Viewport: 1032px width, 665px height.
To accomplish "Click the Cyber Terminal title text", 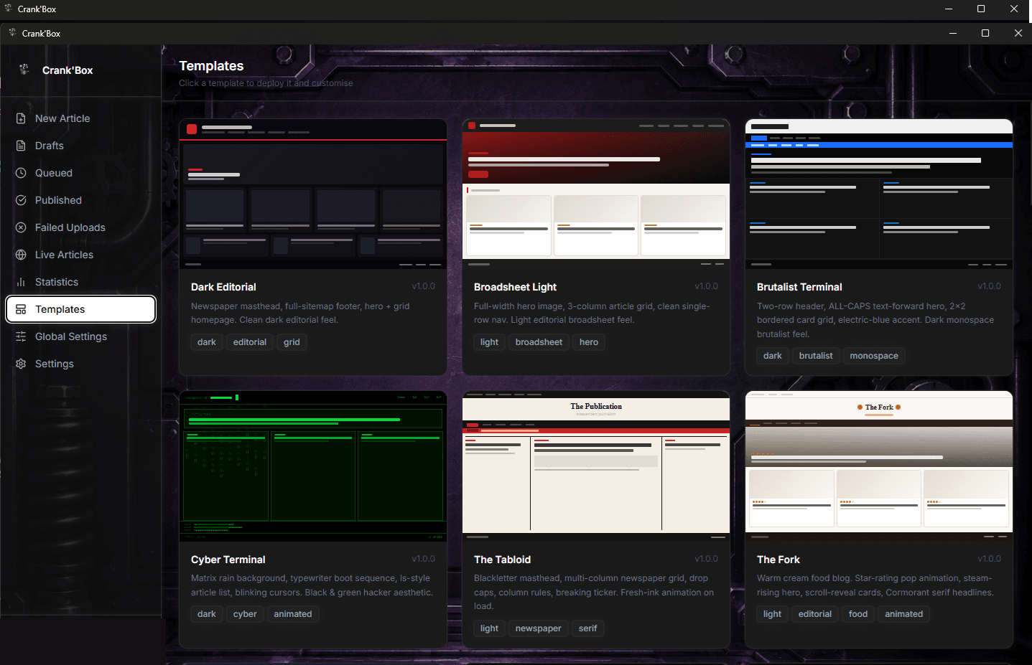I will tap(228, 560).
